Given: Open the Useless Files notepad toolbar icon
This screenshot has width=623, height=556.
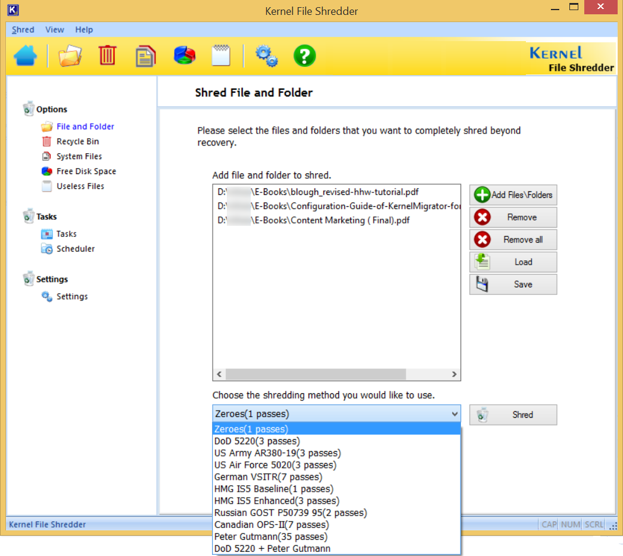Looking at the screenshot, I should pos(222,55).
